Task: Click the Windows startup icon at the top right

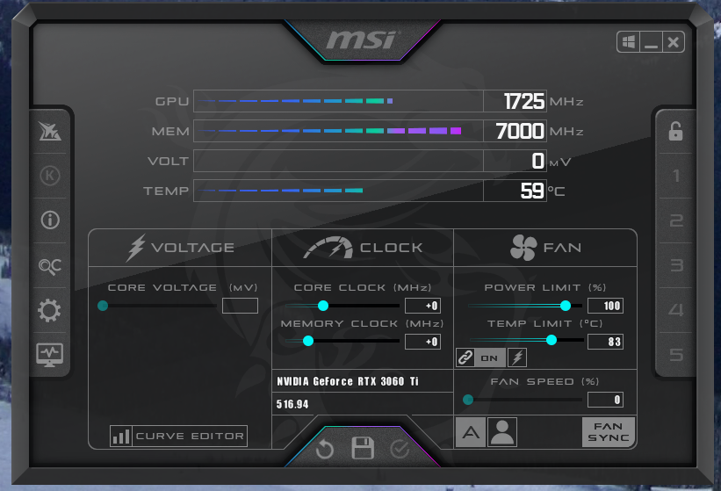Action: tap(629, 42)
